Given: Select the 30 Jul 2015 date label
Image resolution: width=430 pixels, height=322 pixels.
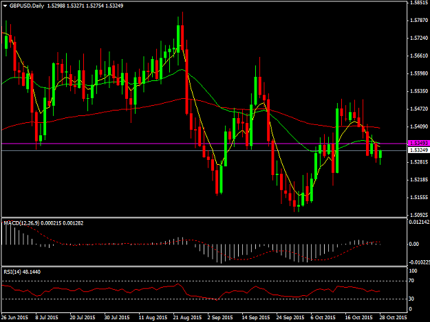Looking at the screenshot, I should point(116,317).
